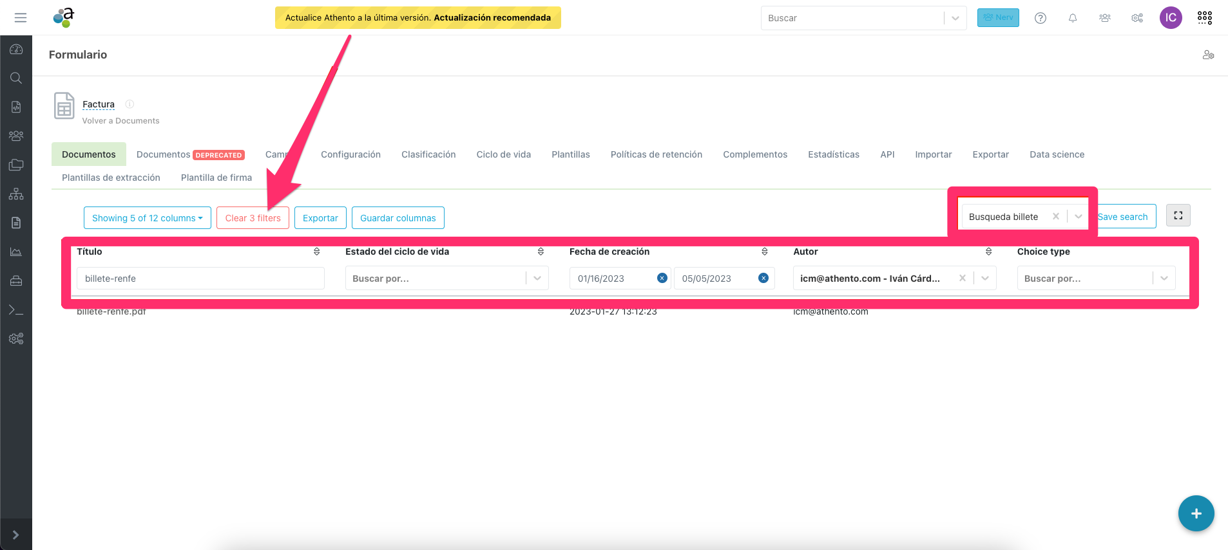The width and height of the screenshot is (1228, 550).
Task: Switch to the Configuración tab
Action: click(350, 154)
